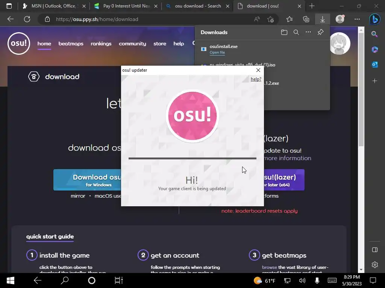This screenshot has height=288, width=385.
Task: Open the microphone icon in the system tray
Action: [x=317, y=280]
